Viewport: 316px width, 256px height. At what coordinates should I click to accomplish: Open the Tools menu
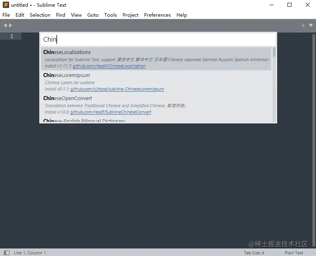(111, 15)
